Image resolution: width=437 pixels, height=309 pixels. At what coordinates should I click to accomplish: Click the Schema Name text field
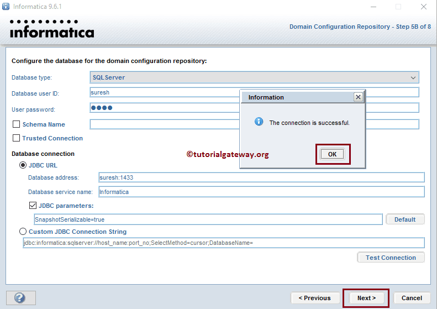tap(165, 124)
